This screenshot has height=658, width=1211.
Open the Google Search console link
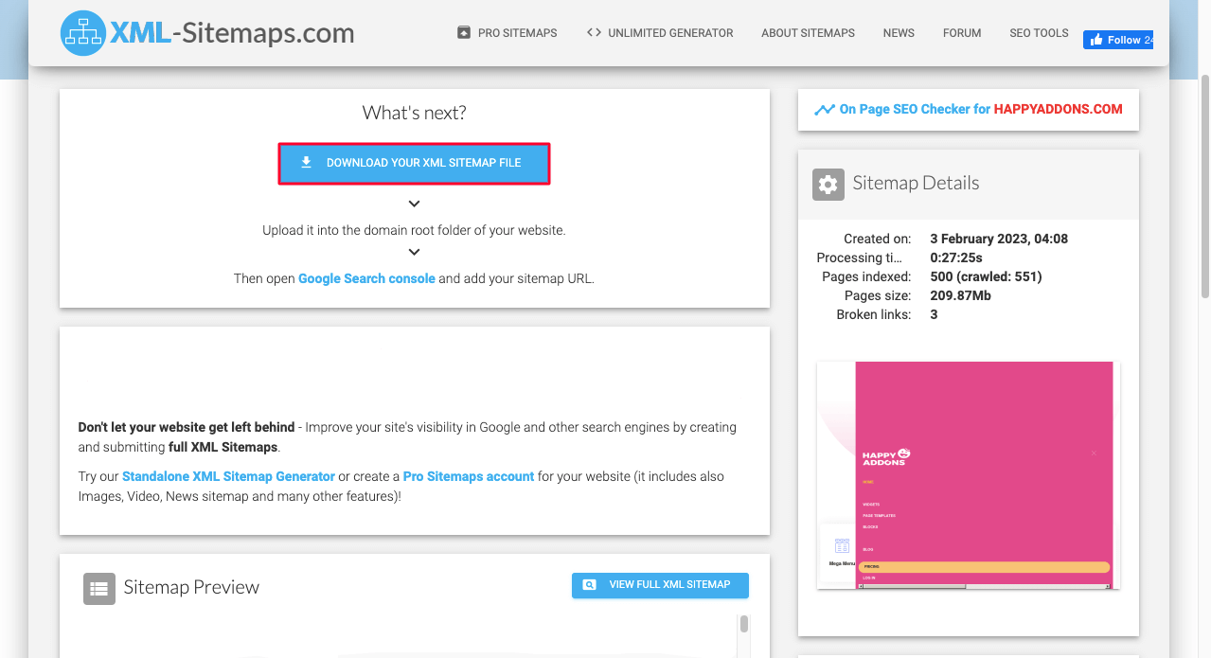366,279
